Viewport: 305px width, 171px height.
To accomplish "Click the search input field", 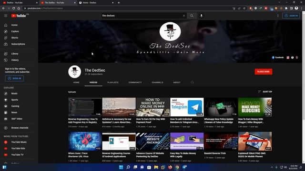I will [x=142, y=16].
